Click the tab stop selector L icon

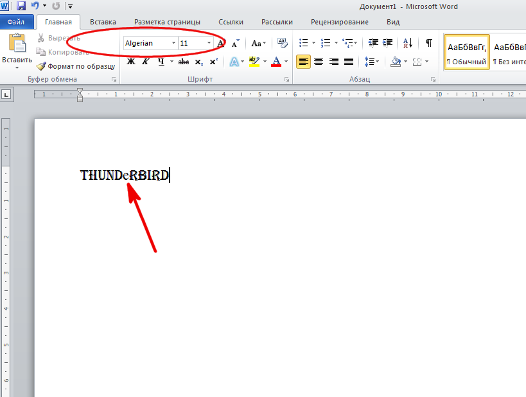point(6,94)
